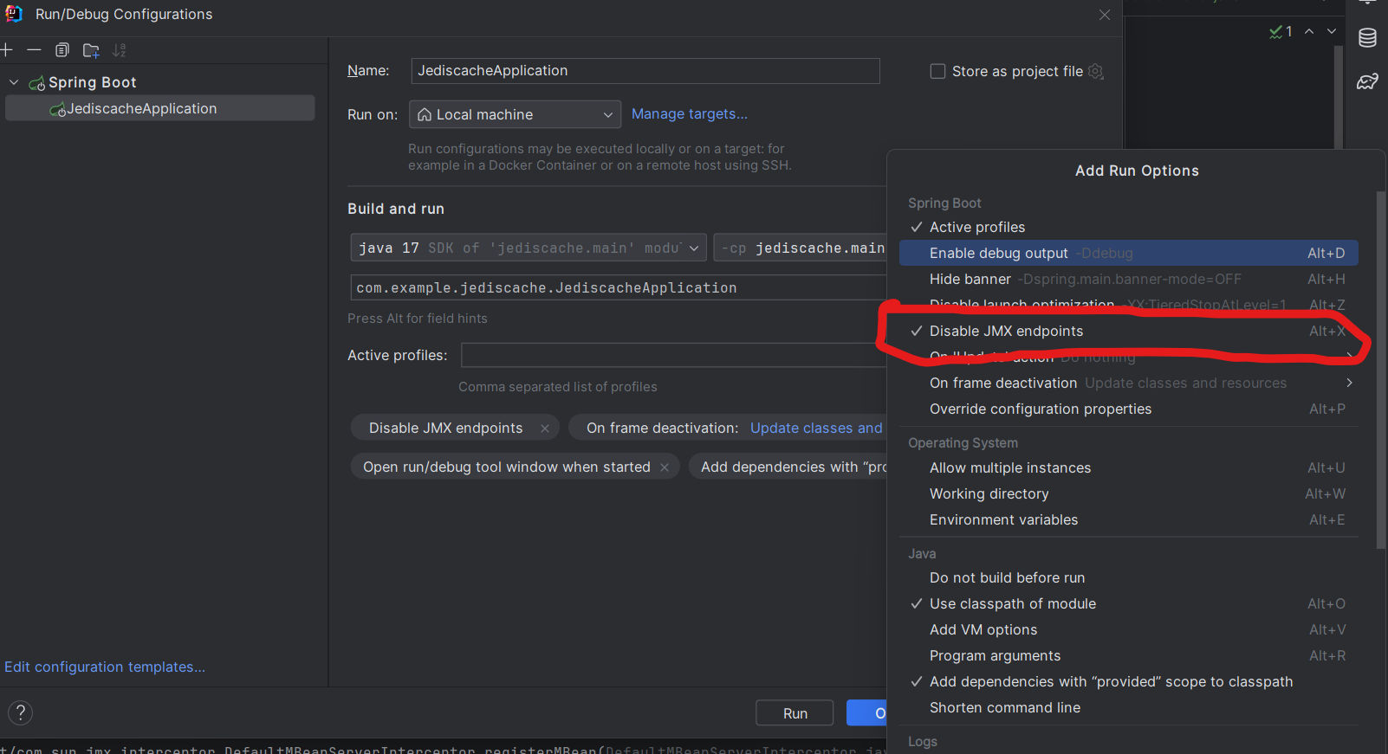Open Store as project file settings gear
Screen dimensions: 1388x754
click(1096, 71)
